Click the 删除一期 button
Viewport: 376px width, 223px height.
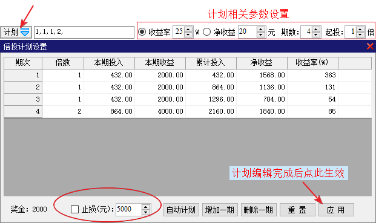(259, 210)
